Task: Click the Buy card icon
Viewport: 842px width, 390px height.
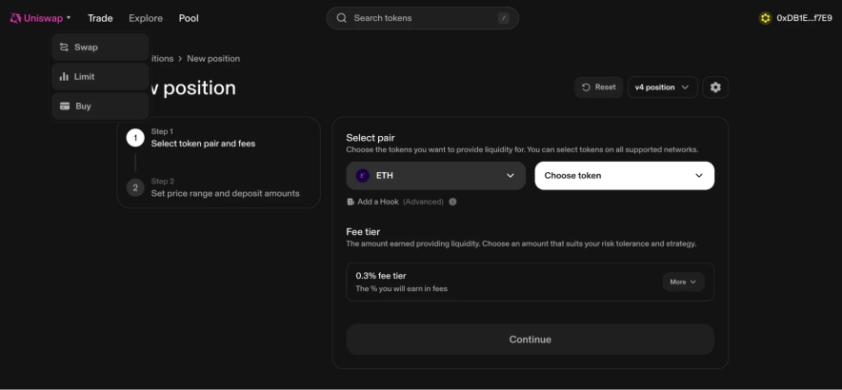Action: [64, 107]
